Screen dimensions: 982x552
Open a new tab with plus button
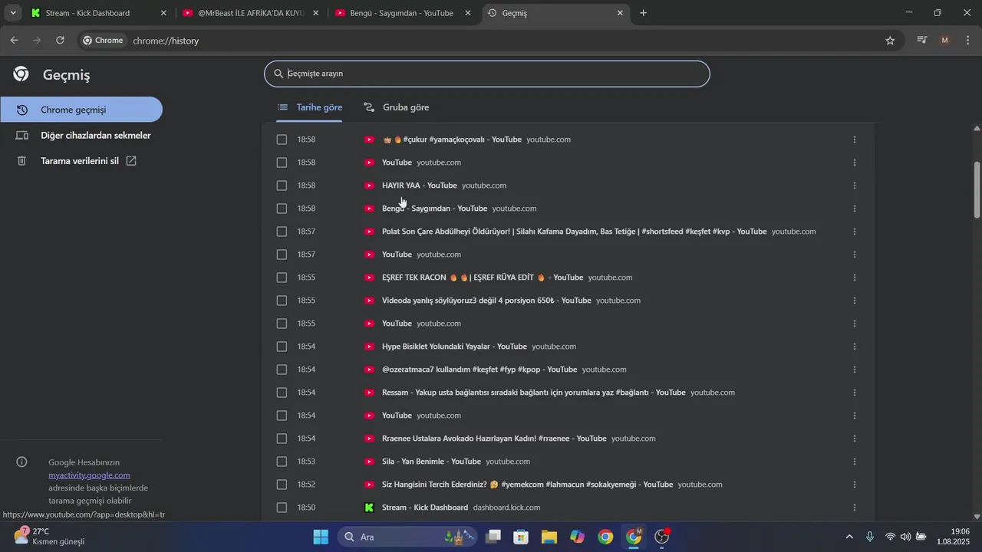643,13
